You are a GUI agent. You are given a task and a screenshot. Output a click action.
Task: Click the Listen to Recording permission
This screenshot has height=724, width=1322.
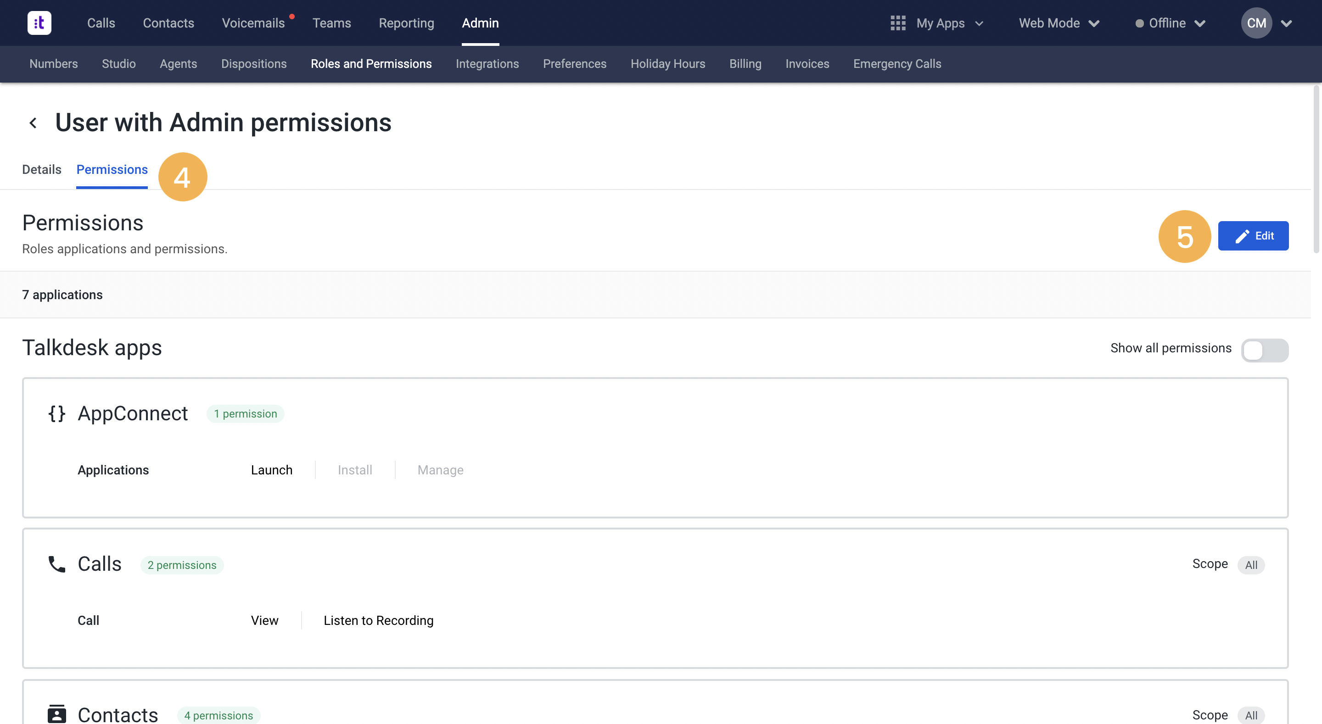click(x=378, y=620)
